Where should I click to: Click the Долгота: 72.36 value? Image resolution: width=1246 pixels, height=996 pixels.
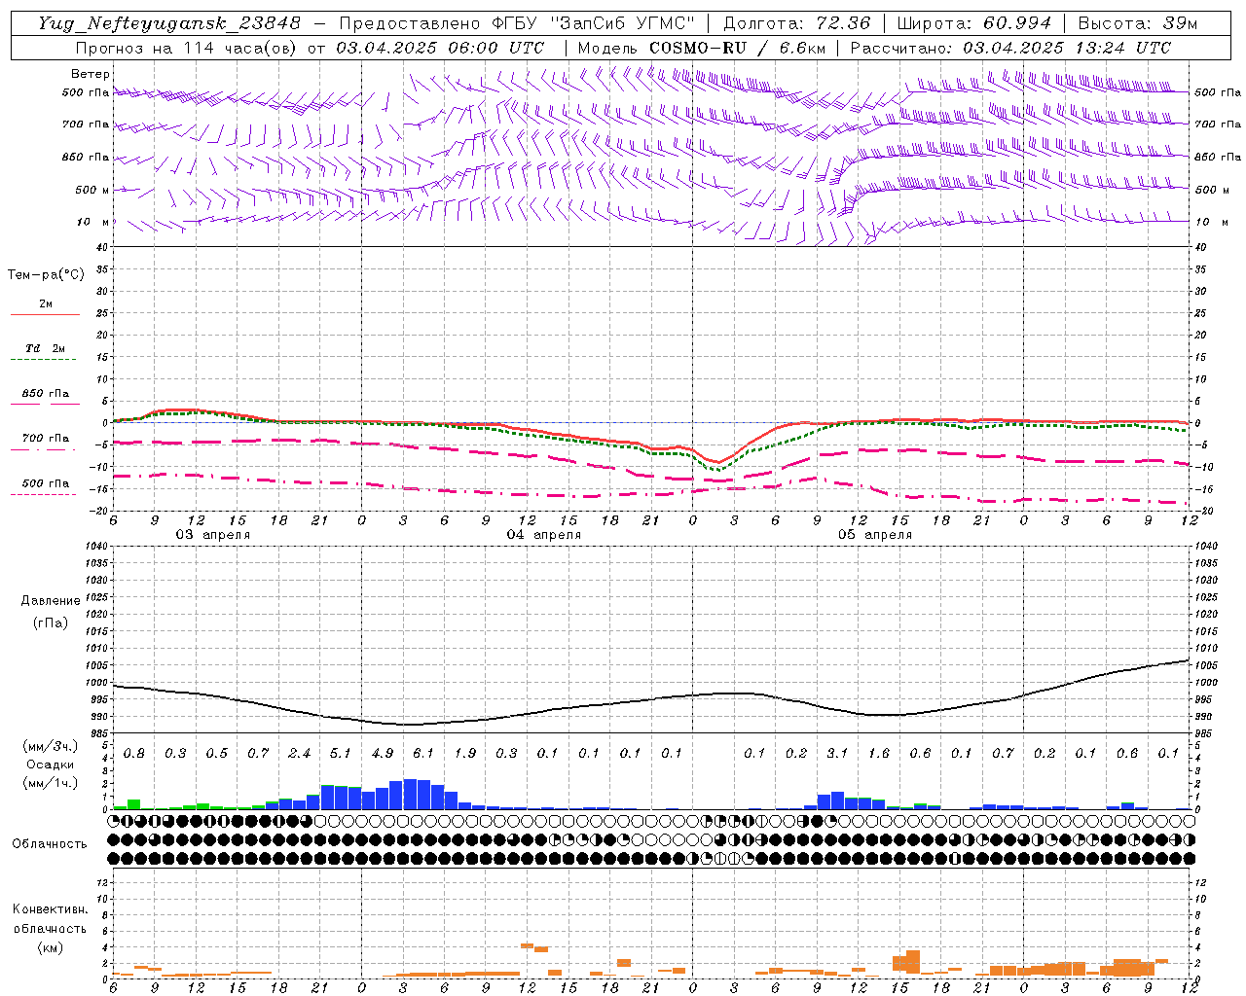click(x=797, y=23)
